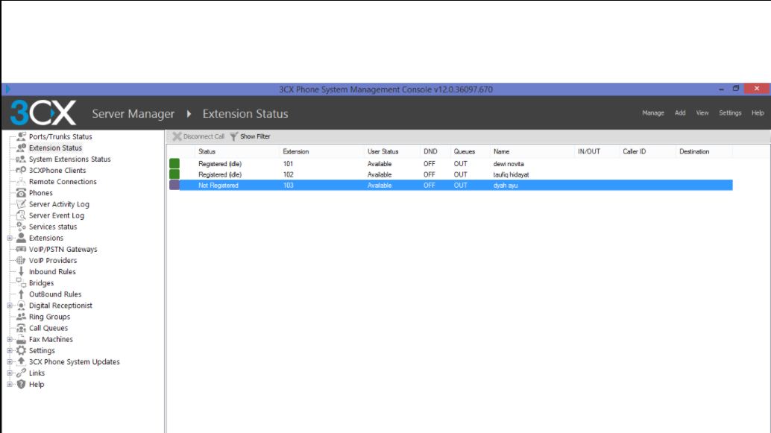This screenshot has height=433, width=771.
Task: Click green status indicator for extension 102
Action: tap(174, 174)
